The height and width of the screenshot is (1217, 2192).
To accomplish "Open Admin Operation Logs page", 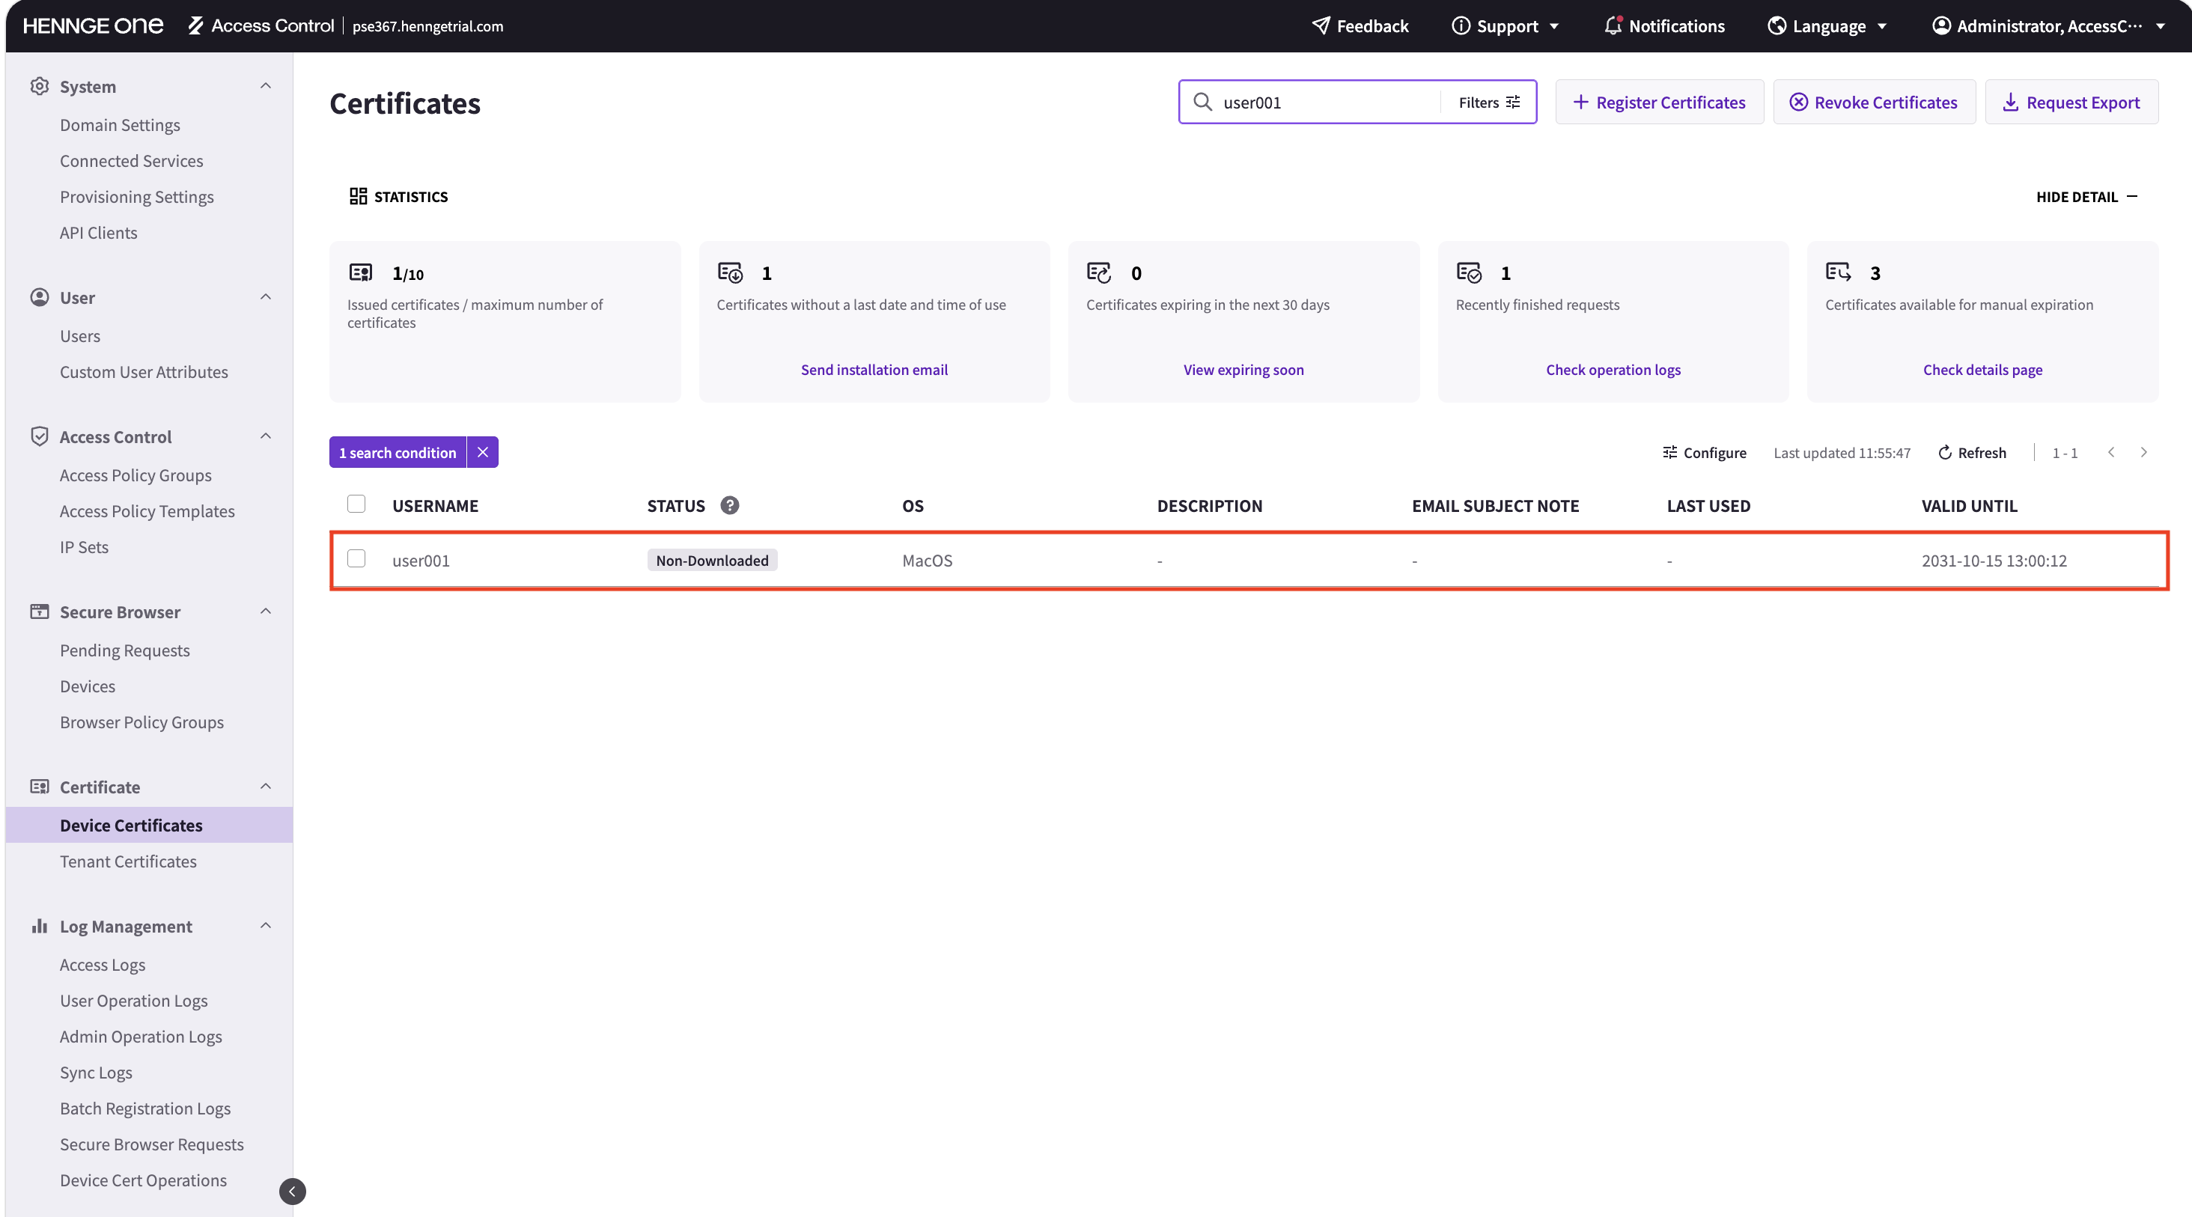I will click(141, 1037).
